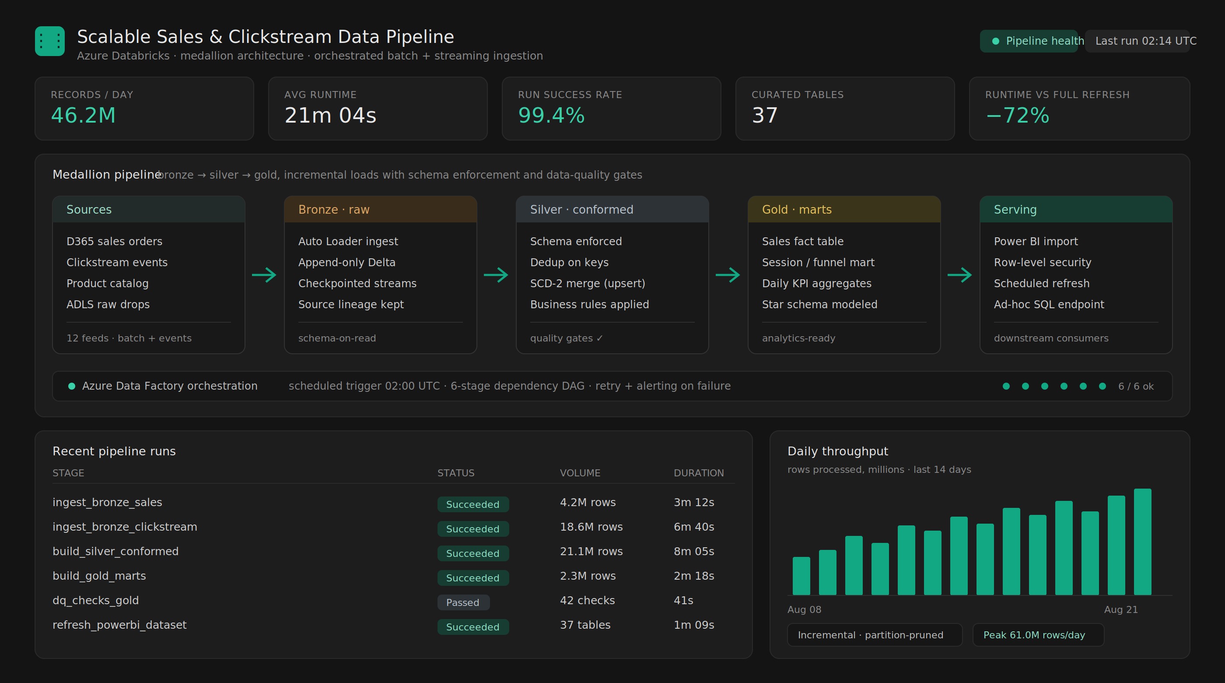Click the arrow between Bronze and Silver
Screen dimensions: 1225x683
click(x=496, y=275)
